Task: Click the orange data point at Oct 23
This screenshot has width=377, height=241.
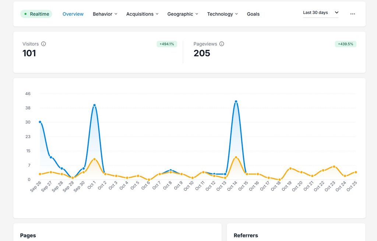Action: pos(334,167)
